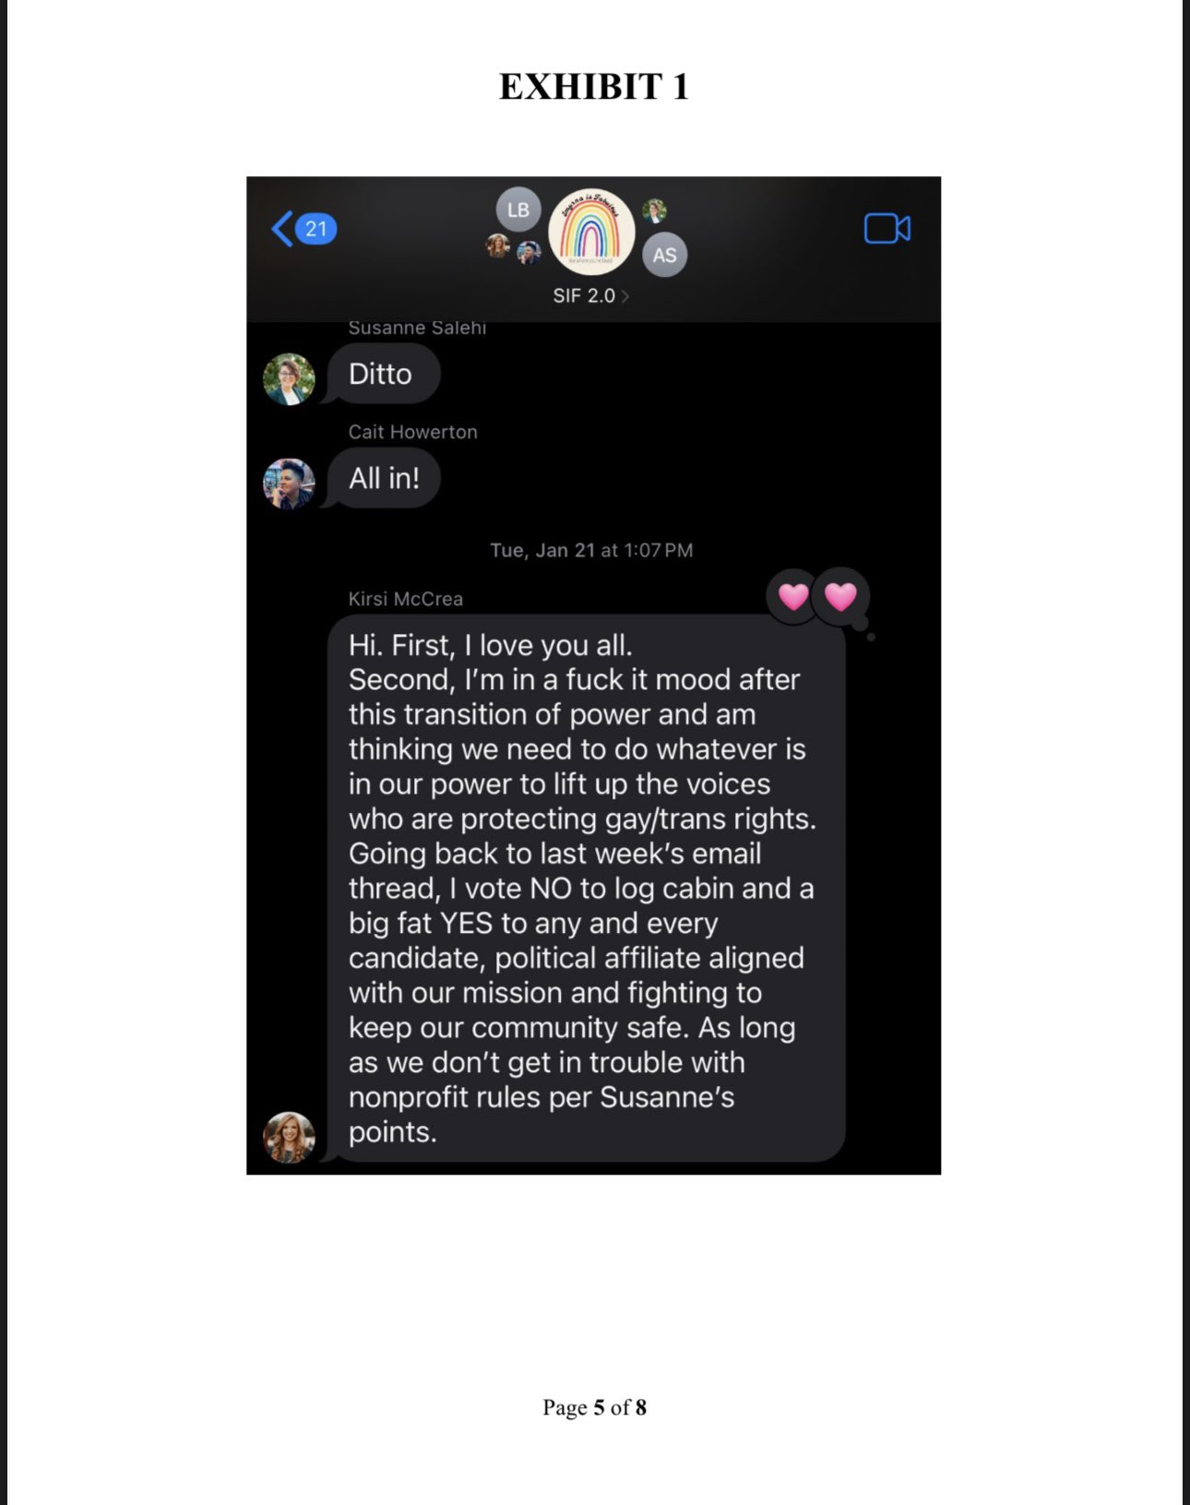
Task: Tap the LB participant avatar
Action: point(518,209)
